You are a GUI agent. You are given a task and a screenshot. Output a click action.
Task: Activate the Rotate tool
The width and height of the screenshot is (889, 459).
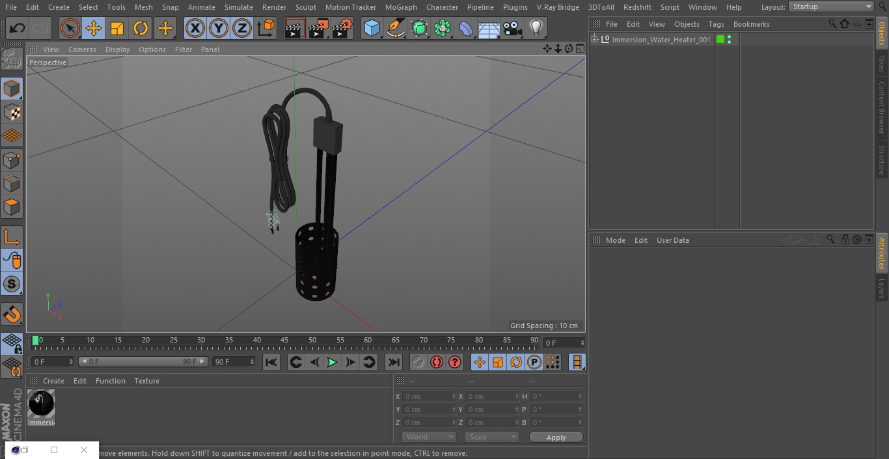click(x=141, y=28)
